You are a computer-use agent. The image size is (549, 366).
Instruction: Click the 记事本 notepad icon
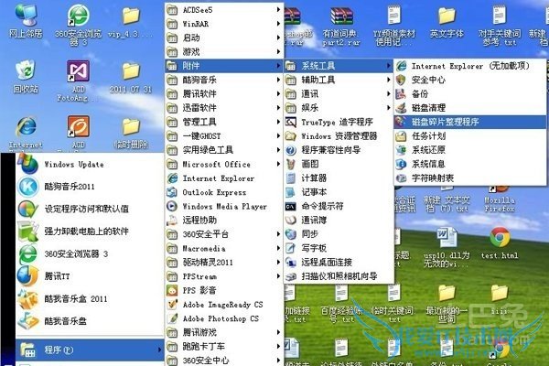tap(291, 192)
